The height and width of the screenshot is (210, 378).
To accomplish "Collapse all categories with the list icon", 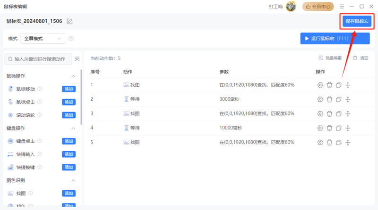I will (x=77, y=59).
